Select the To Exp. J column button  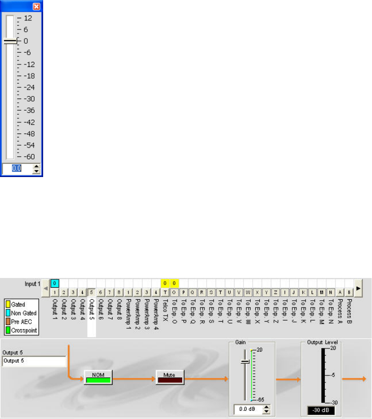point(294,292)
